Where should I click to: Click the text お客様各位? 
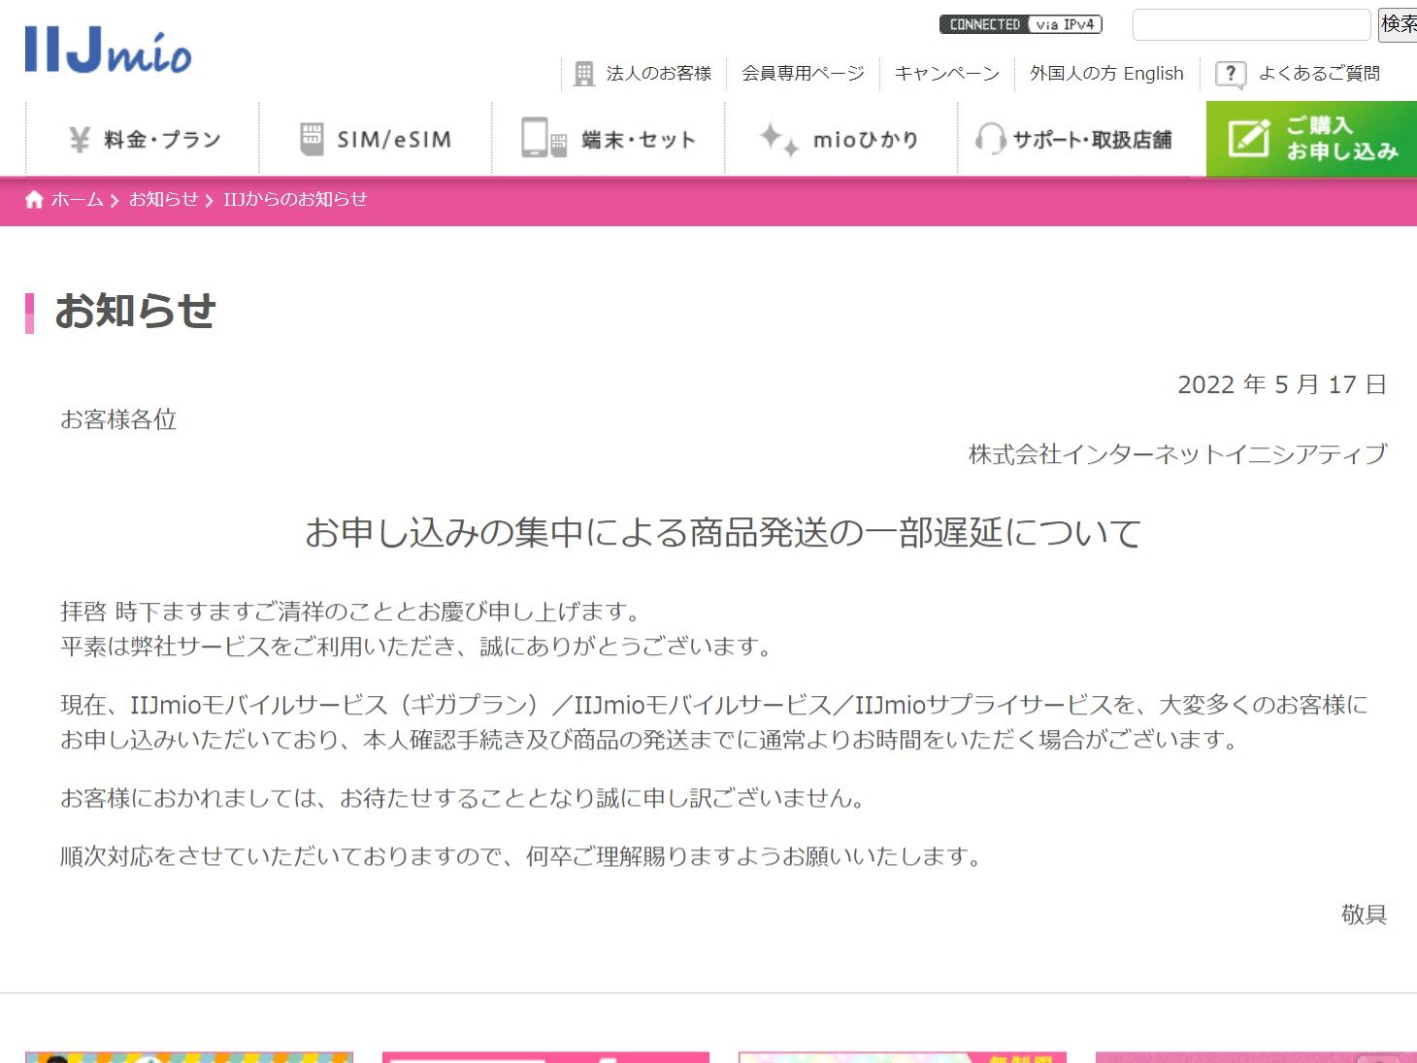[x=118, y=419]
